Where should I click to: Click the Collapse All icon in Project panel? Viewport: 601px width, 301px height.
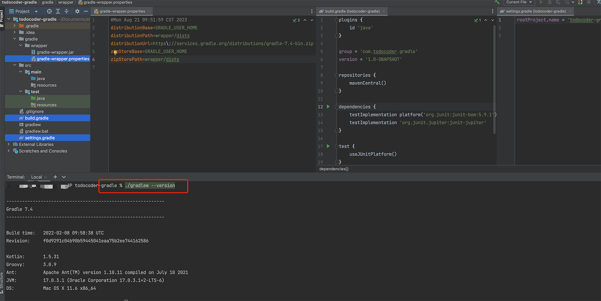(x=66, y=11)
